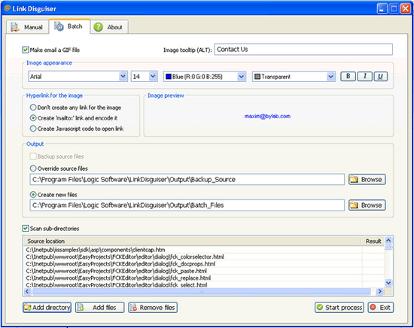The height and width of the screenshot is (328, 414).
Task: Open the About tab
Action: click(109, 27)
